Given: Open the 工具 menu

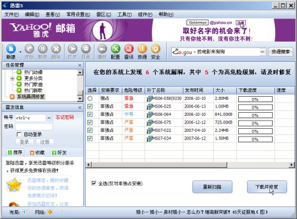Looking at the screenshot, I should 125,14.
